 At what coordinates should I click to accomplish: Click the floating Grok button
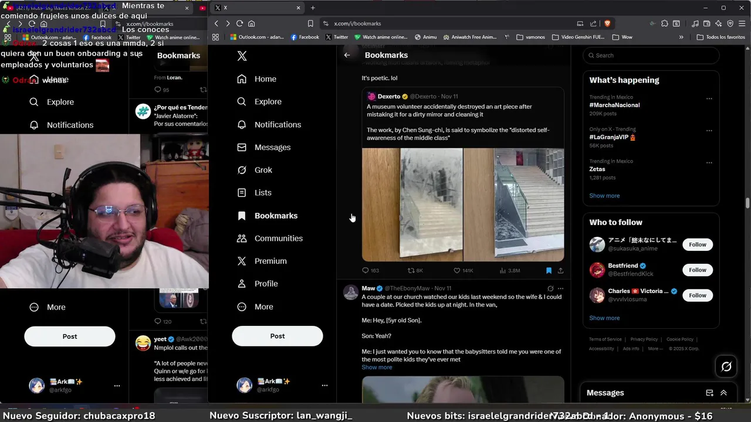(x=726, y=367)
